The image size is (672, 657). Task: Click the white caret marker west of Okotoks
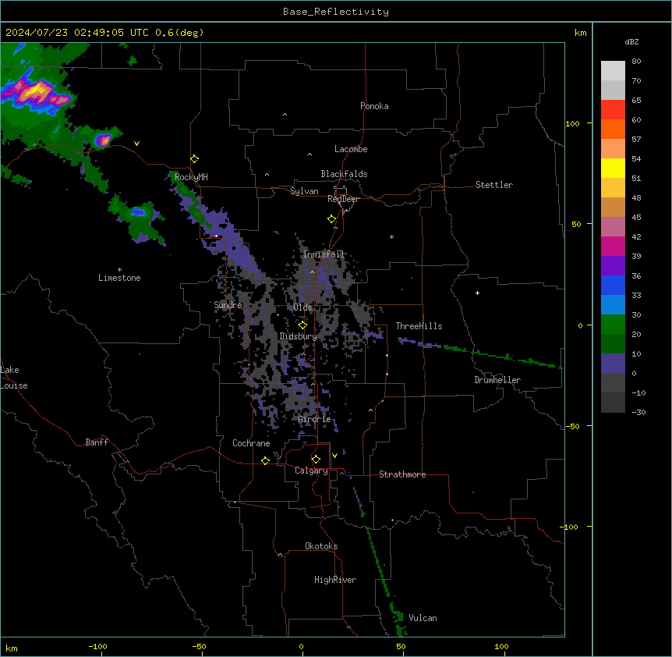280,555
